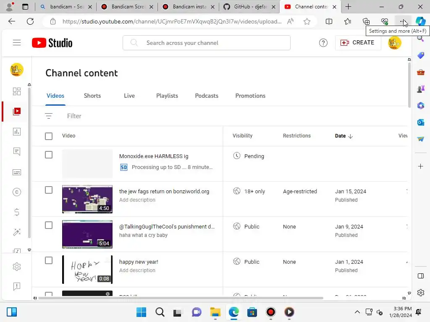Viewport: 430px width, 322px height.
Task: Switch to the Playlists tab
Action: (x=167, y=96)
